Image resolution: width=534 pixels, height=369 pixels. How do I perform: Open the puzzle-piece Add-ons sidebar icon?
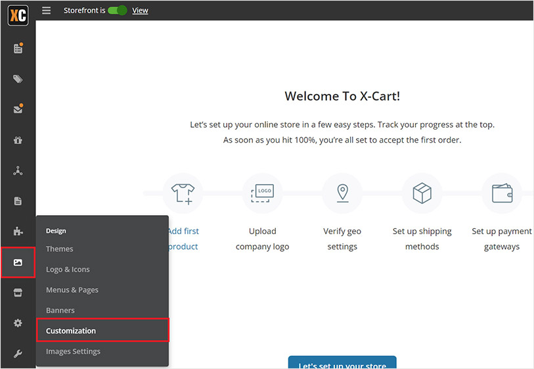click(18, 232)
